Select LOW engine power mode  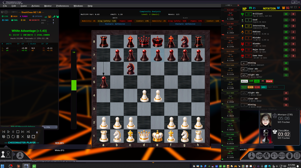click(5, 16)
